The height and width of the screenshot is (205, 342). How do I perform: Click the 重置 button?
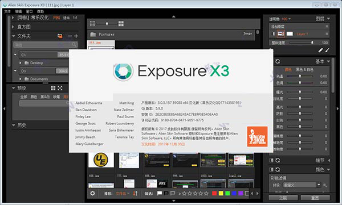tap(315, 198)
